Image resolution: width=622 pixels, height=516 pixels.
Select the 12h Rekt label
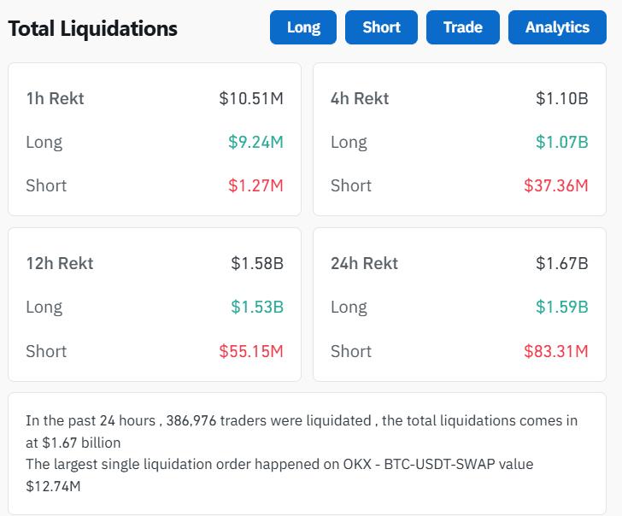pos(59,263)
